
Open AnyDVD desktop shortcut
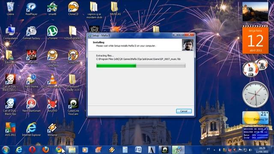pos(52,105)
